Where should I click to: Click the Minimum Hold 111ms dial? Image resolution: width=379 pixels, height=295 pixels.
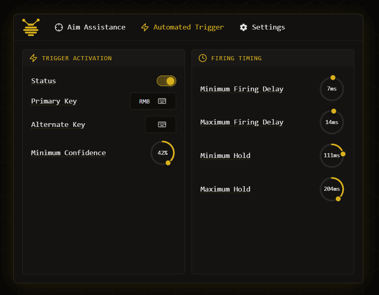(332, 156)
